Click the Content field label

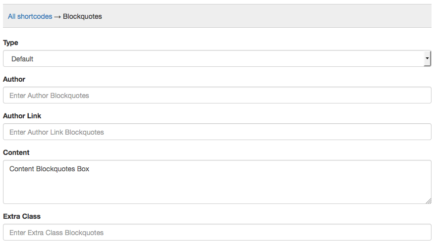(16, 152)
